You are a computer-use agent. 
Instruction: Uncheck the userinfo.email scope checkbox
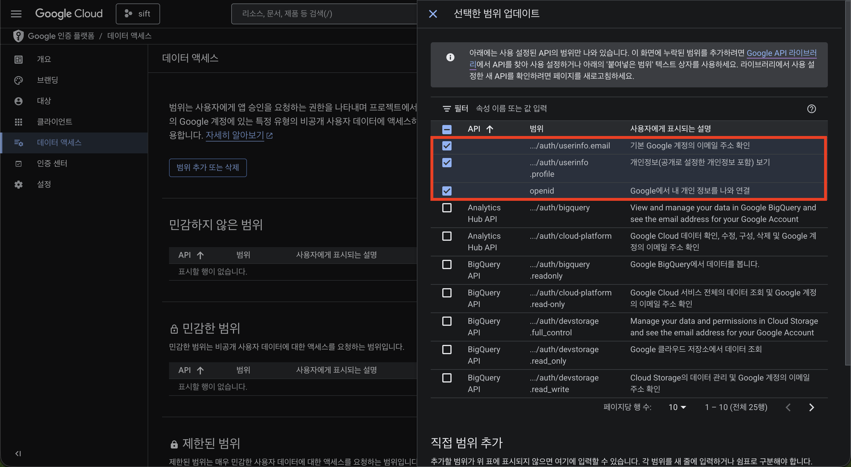[447, 146]
